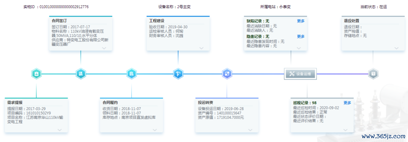The image size is (408, 142).
Task: Click 提报日期：2017-03-29 text
Action: [26, 109]
